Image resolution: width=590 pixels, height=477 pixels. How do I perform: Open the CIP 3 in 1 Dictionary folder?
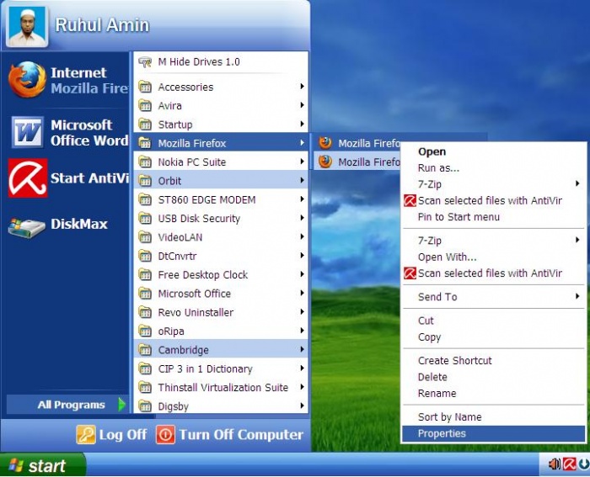(x=221, y=368)
